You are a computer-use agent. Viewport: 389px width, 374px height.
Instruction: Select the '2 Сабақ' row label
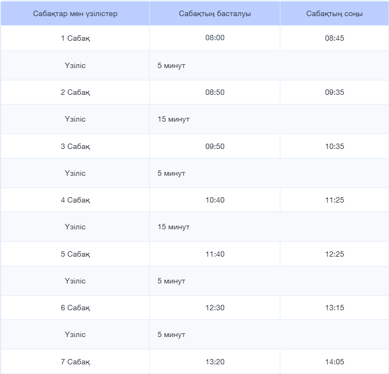pyautogui.click(x=75, y=92)
